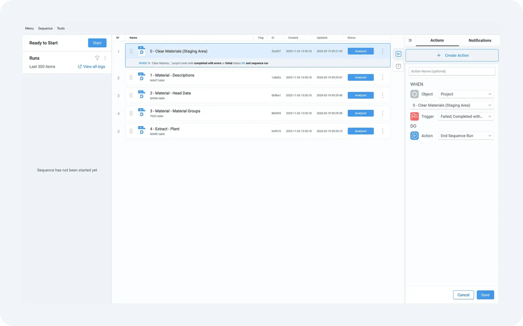Open the Sequence menu
Screen dimensions: 523x326
[x=45, y=28]
